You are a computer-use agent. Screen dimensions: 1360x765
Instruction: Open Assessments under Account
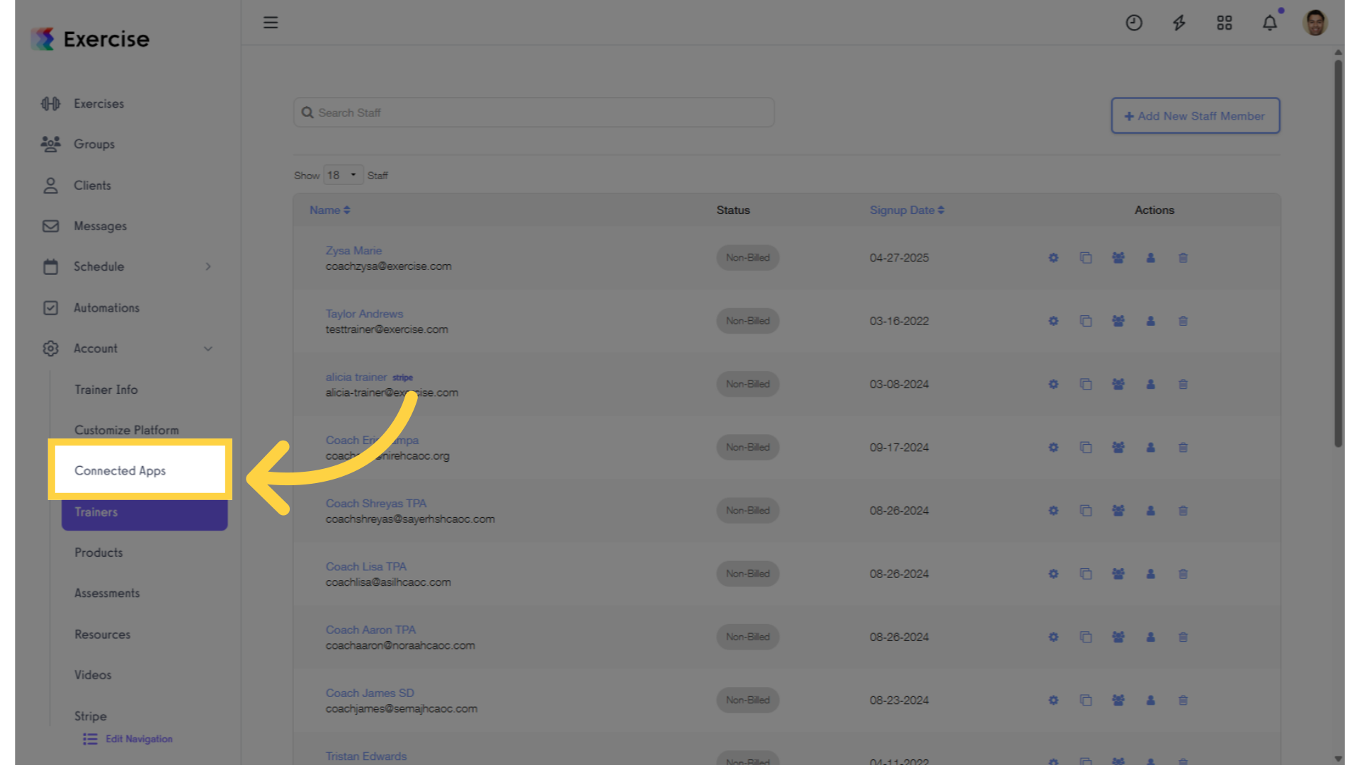(107, 593)
